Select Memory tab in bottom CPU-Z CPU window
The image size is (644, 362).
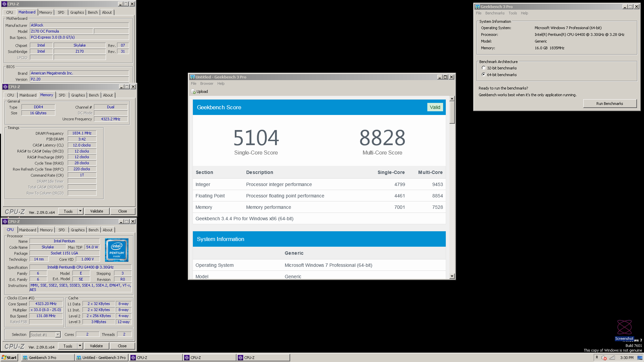(46, 230)
